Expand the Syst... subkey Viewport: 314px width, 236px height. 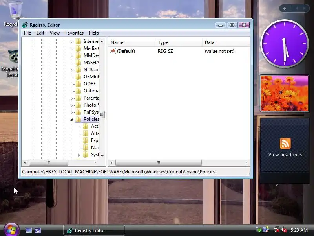[x=79, y=155]
